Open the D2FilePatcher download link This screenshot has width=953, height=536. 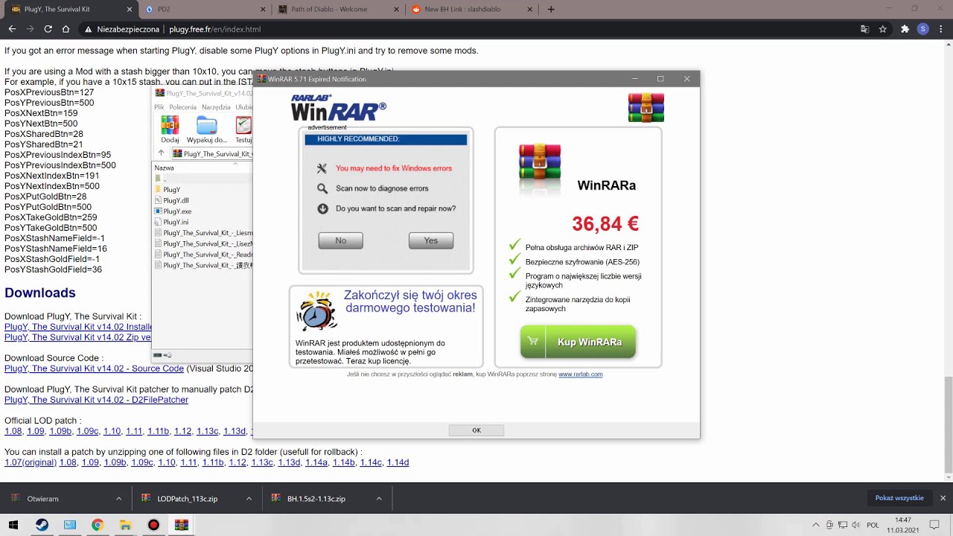[x=96, y=400]
